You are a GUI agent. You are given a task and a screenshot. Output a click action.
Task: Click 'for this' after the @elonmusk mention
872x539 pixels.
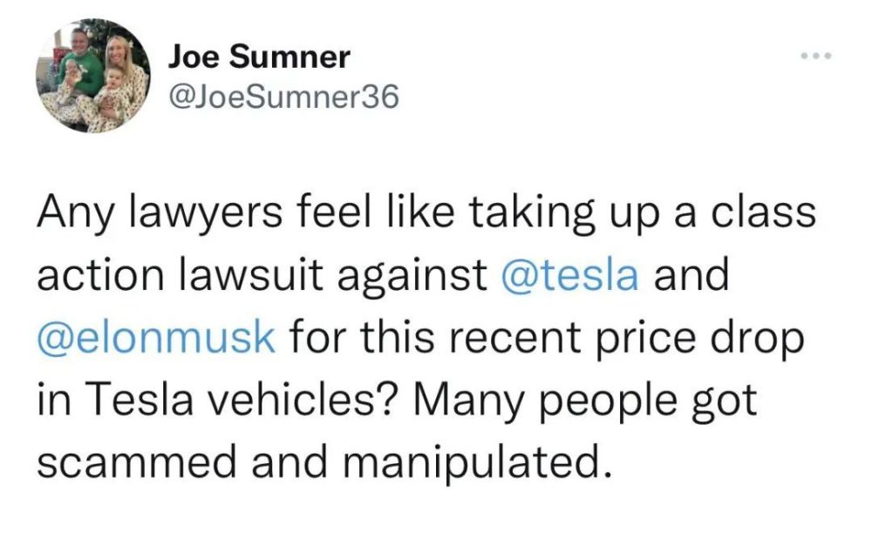(x=361, y=338)
